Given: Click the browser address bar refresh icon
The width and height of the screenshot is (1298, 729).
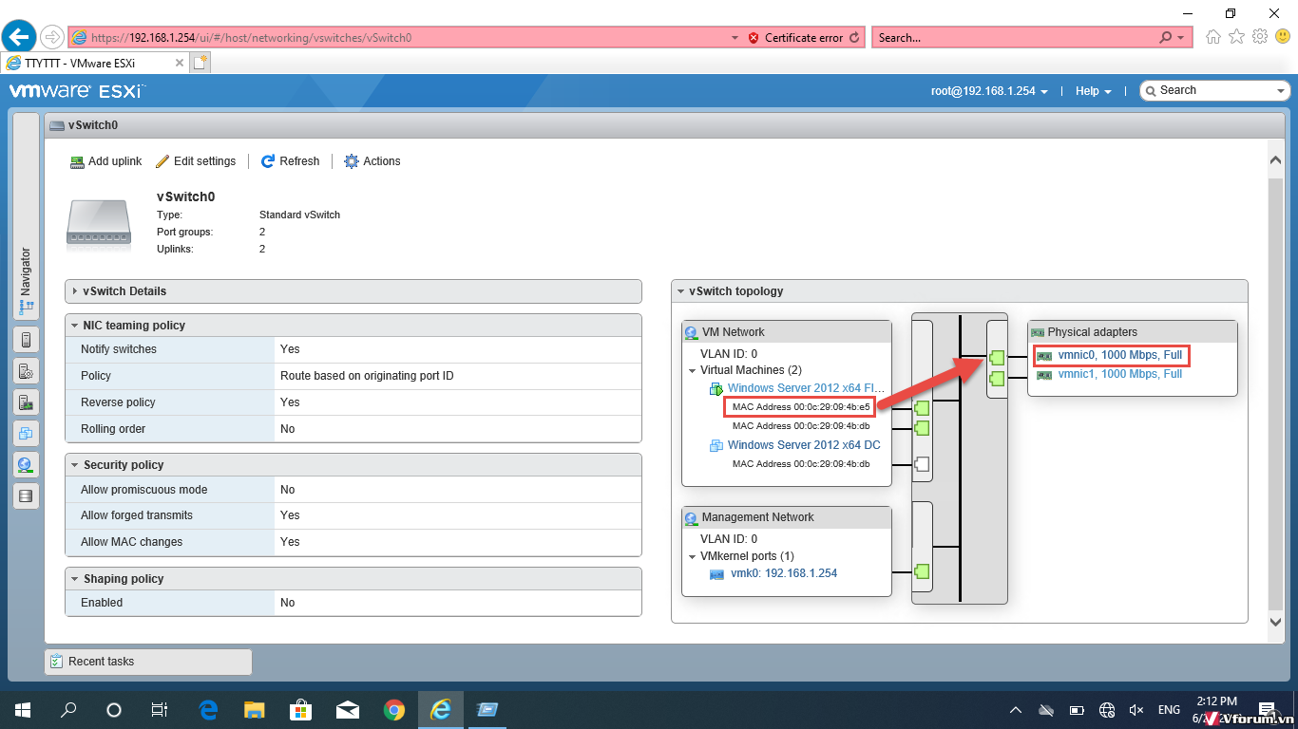Looking at the screenshot, I should pos(854,38).
